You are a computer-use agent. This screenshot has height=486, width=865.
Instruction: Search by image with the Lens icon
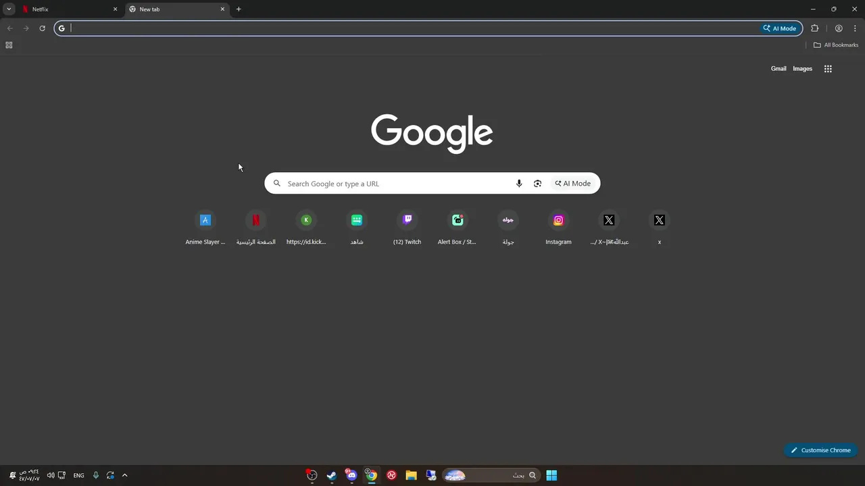537,184
